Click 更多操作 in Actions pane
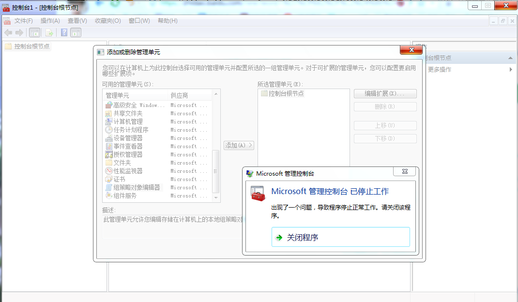This screenshot has height=302, width=518. click(x=440, y=69)
